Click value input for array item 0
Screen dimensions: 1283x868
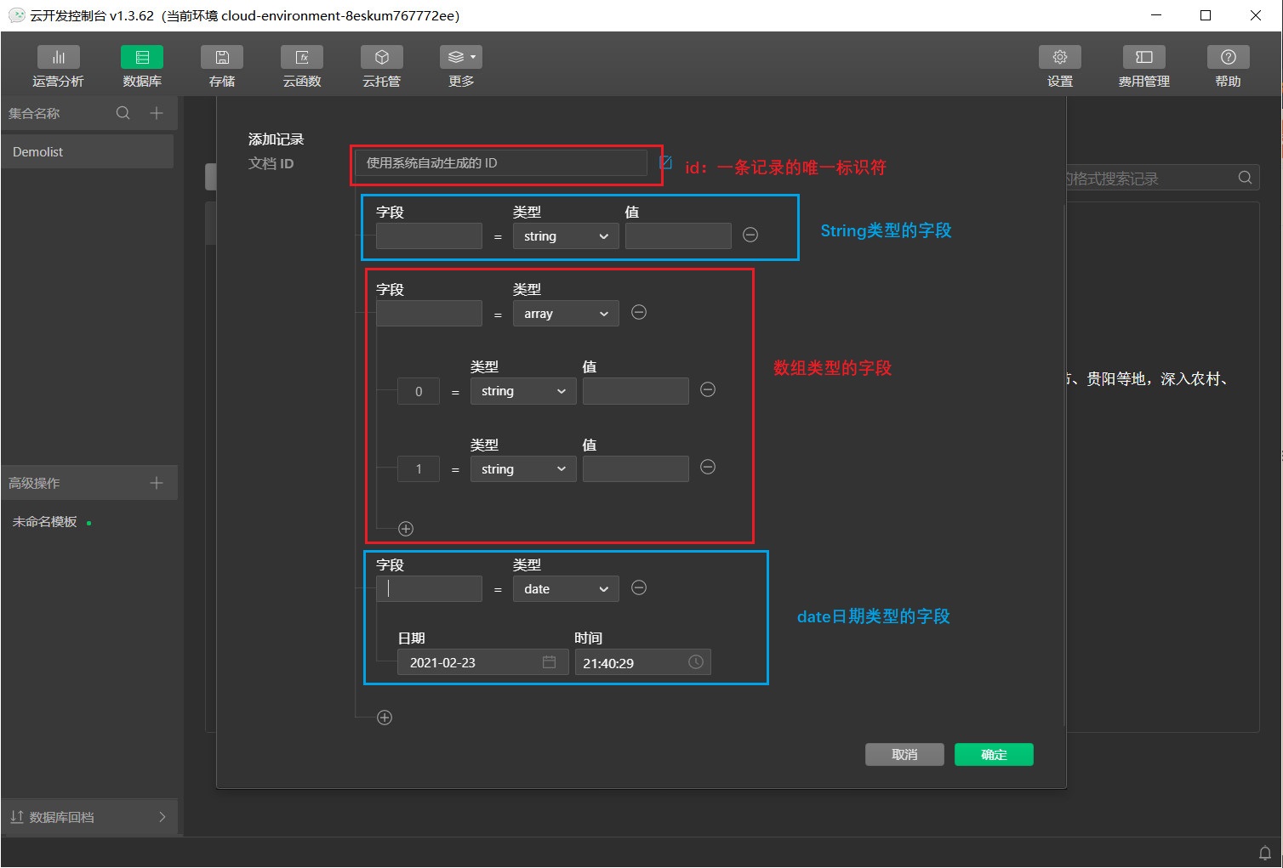636,391
